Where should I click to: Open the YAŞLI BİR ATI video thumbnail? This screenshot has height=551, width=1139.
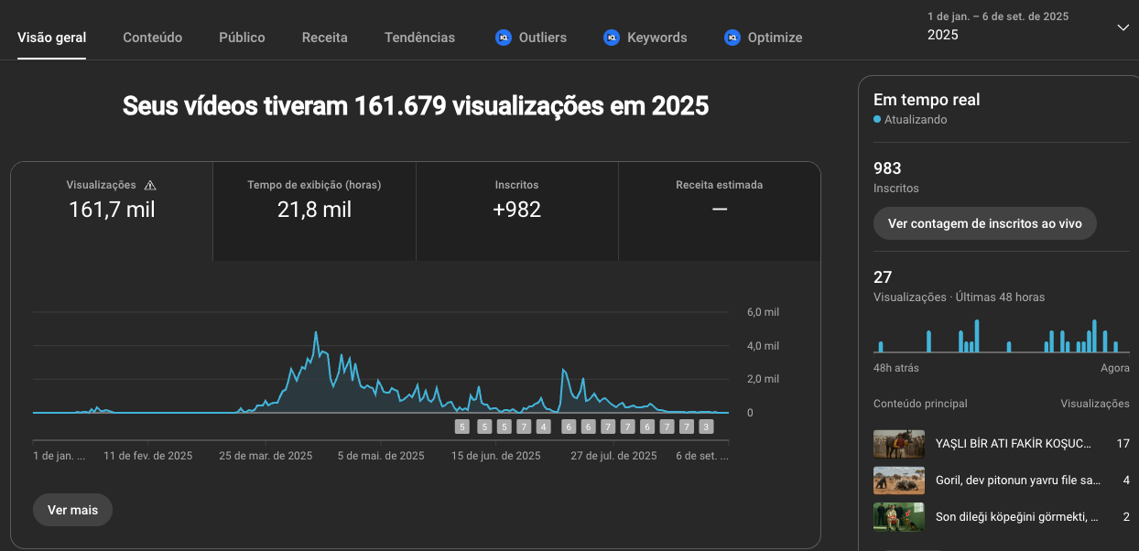(x=898, y=444)
